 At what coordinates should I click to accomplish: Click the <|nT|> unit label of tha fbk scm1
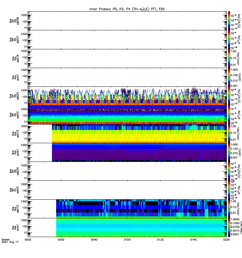click(x=239, y=77)
